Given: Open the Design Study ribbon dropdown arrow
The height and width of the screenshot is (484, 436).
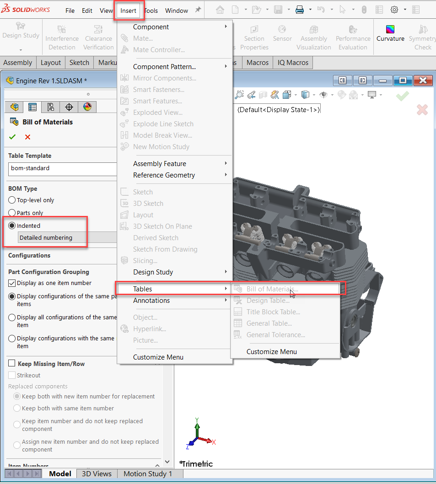Looking at the screenshot, I should pos(21,50).
